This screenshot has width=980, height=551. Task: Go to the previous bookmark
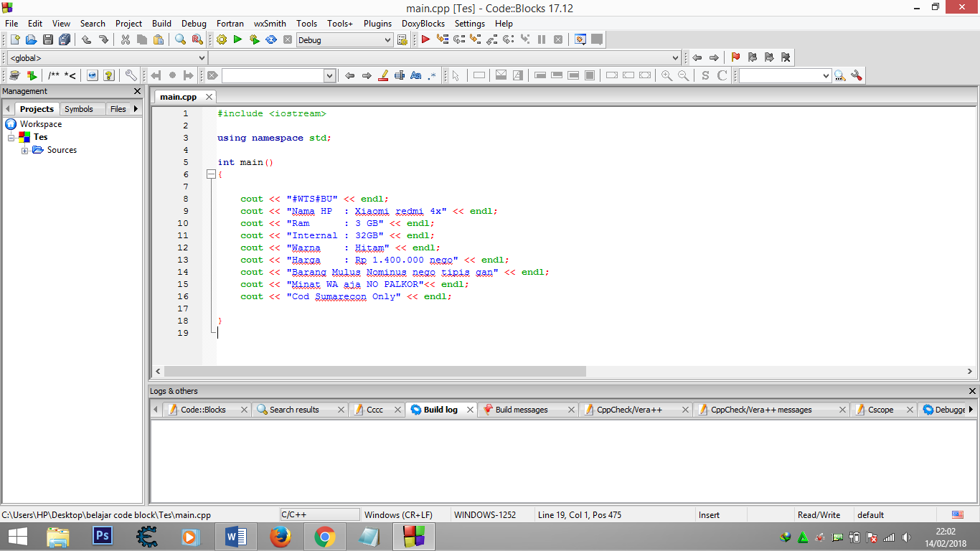[x=753, y=57]
